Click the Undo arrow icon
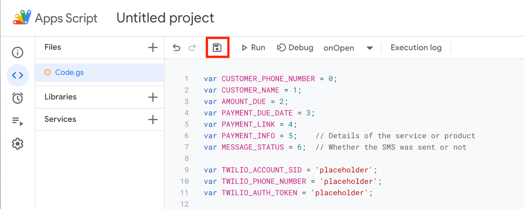Viewport: 524px width, 209px height. point(177,48)
